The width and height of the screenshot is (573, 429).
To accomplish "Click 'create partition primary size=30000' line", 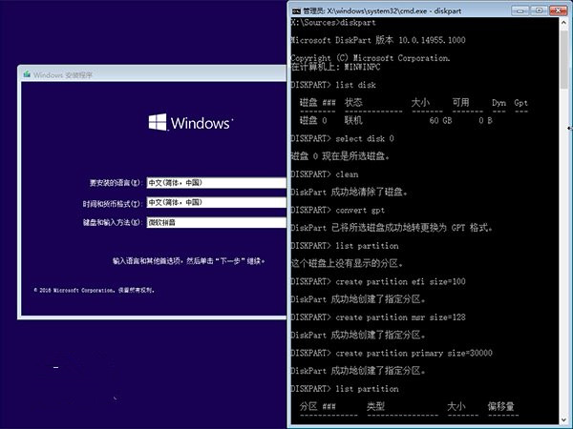I will click(x=392, y=353).
